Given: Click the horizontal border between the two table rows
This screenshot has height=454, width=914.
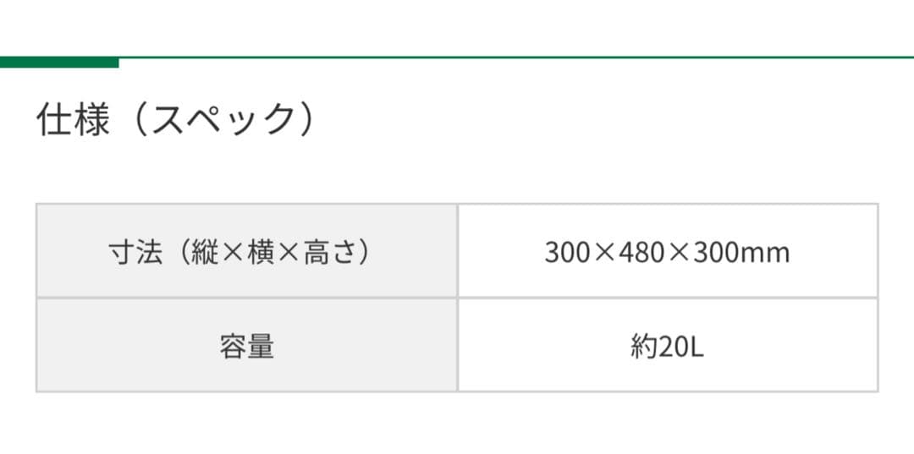Looking at the screenshot, I should (x=457, y=298).
